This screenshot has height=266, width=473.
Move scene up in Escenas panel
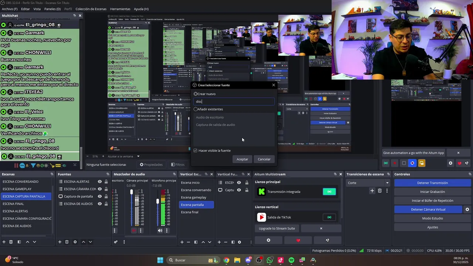[27, 242]
